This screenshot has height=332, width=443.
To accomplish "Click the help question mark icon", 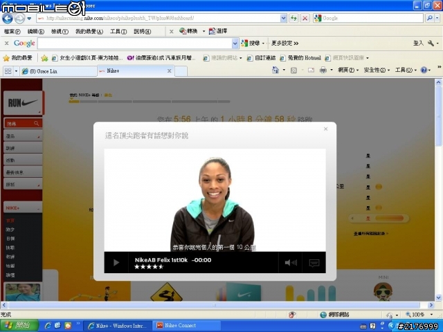I will pos(424,70).
